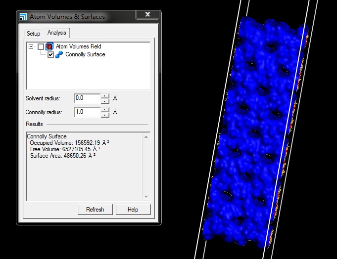Select the Connolly Surface tree label
337x259 pixels.
(85, 54)
